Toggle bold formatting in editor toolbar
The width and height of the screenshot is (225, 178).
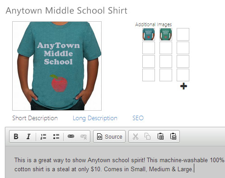click(x=16, y=136)
